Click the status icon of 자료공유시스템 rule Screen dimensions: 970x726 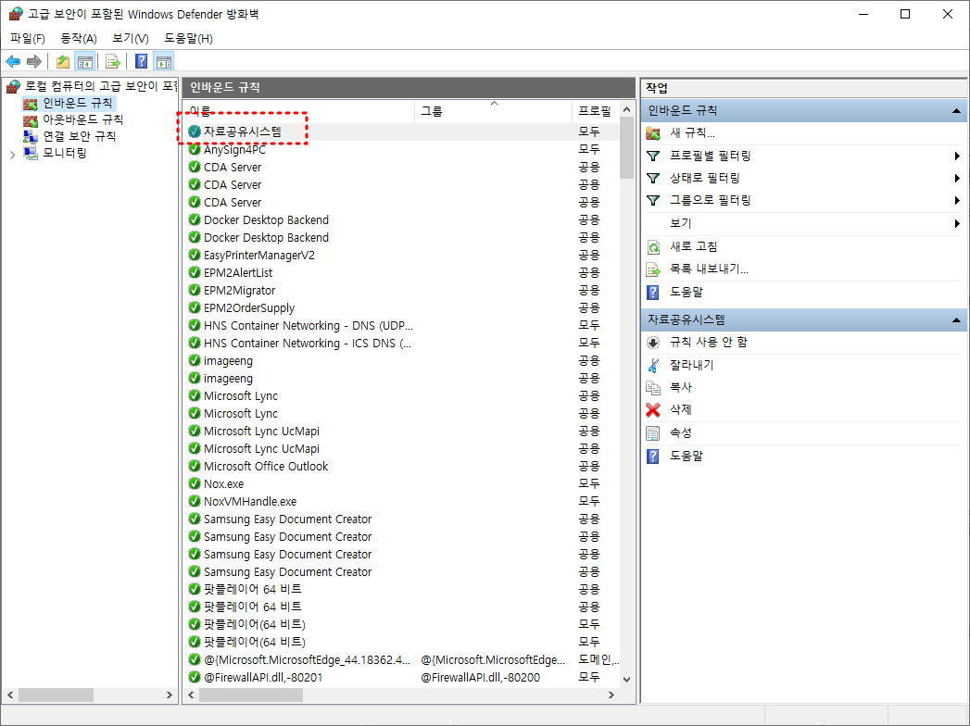[195, 131]
